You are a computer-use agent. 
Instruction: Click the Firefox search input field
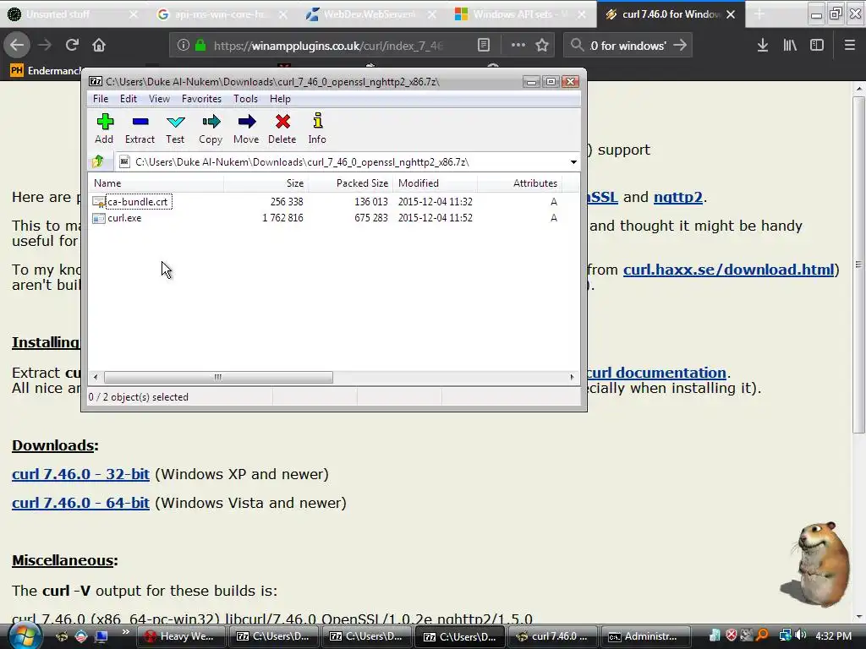click(629, 46)
